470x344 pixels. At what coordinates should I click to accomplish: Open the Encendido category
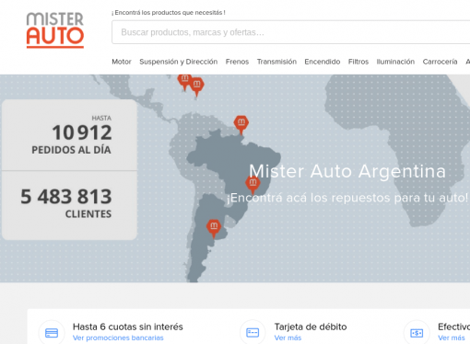(x=323, y=62)
